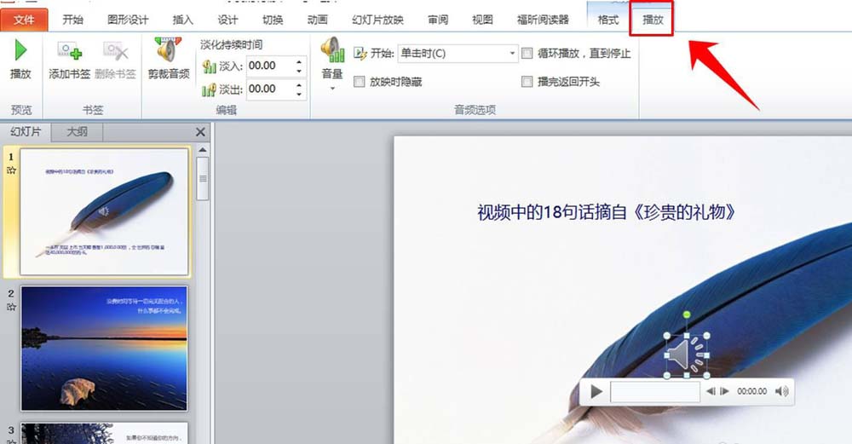Click the step-back button in audio player
Screen dimensions: 852x444
click(711, 391)
